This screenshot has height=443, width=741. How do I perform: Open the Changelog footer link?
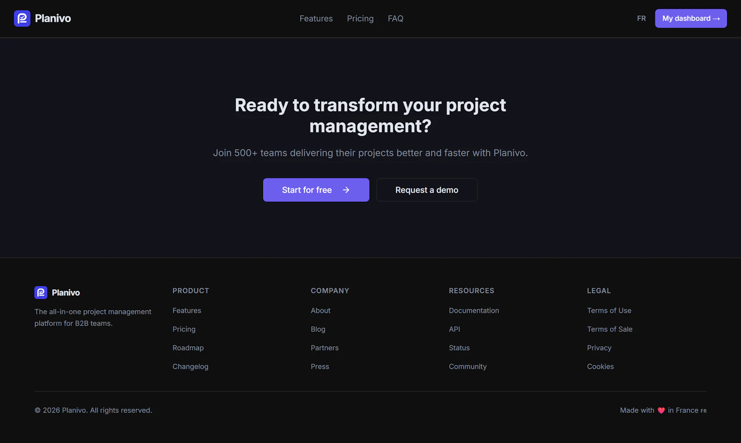tap(190, 367)
